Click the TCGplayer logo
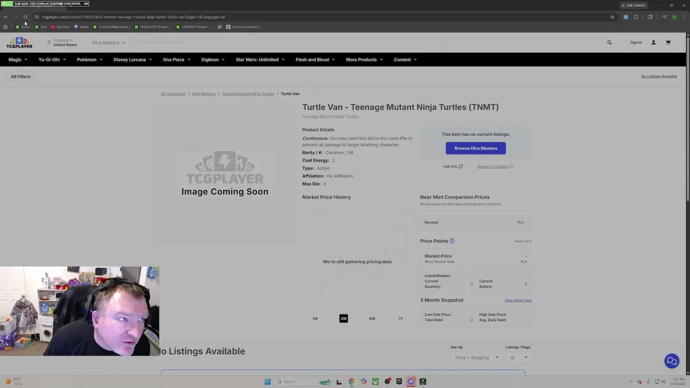 pos(19,43)
